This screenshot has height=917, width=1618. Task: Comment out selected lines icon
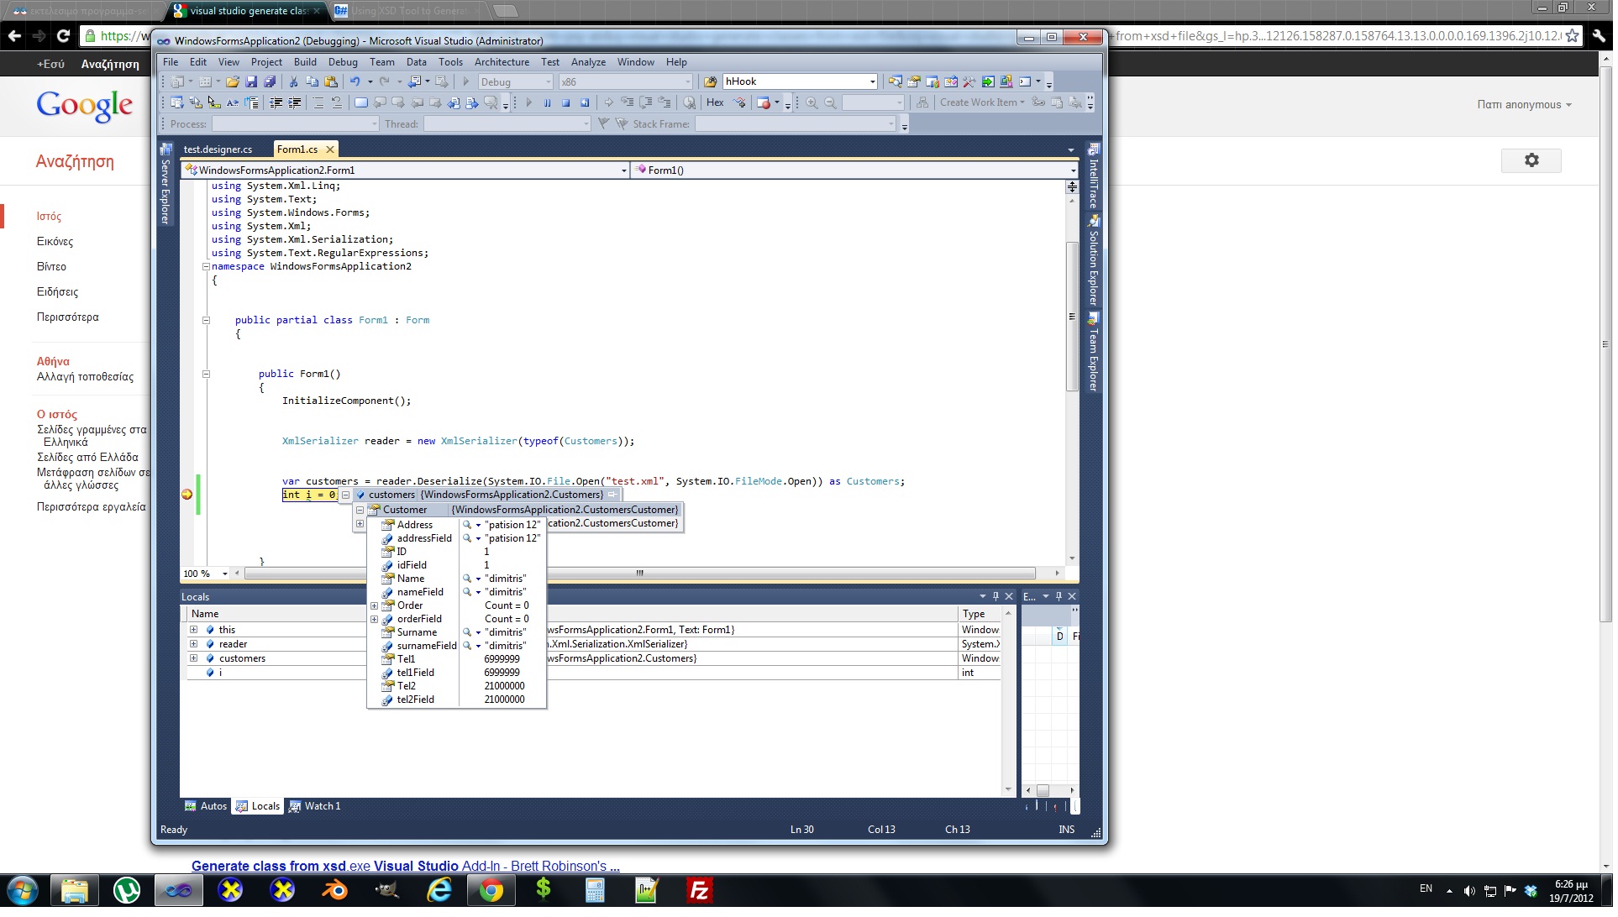[x=318, y=102]
